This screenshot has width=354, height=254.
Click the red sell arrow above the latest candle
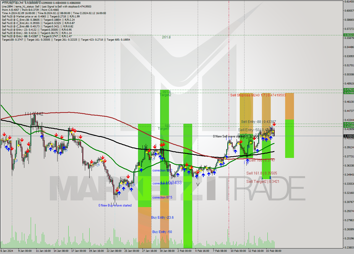pos(274,125)
